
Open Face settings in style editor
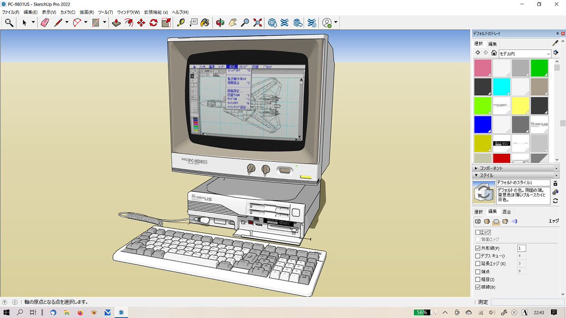click(x=486, y=221)
